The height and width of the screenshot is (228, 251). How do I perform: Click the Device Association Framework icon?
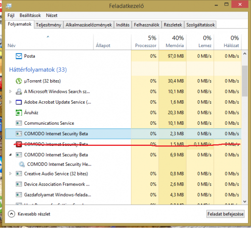19,184
